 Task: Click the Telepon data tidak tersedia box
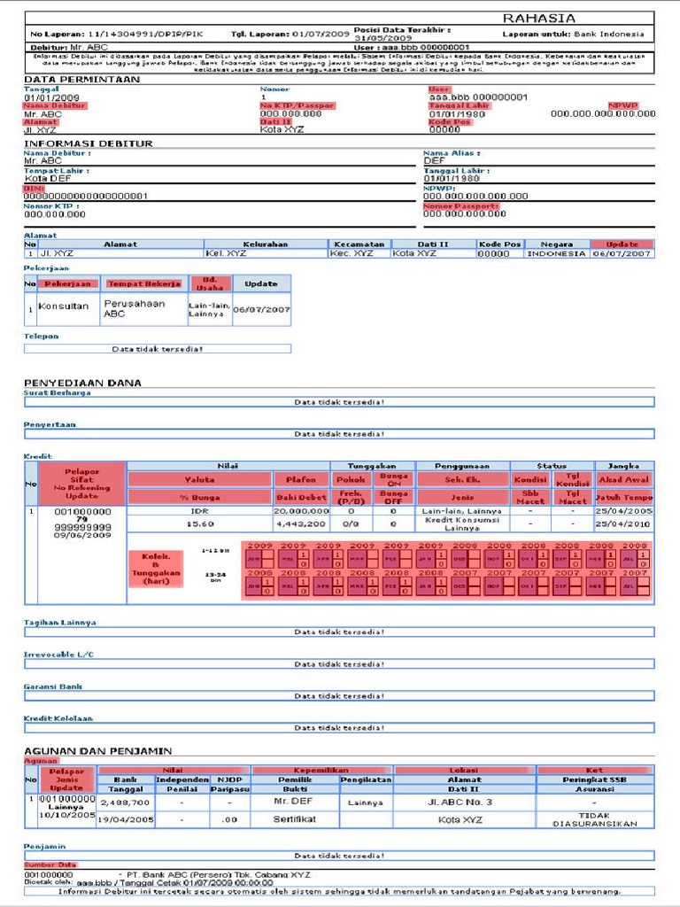point(158,349)
